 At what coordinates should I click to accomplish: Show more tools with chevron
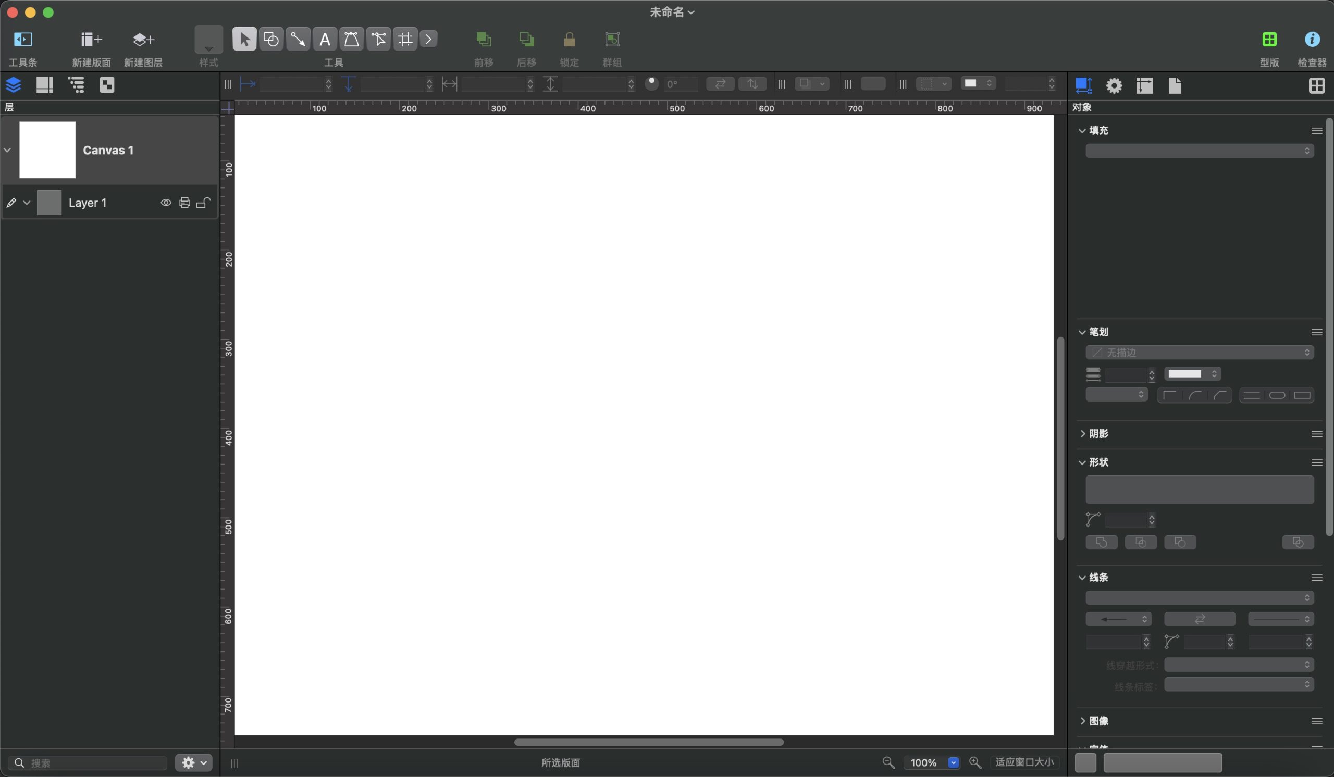pyautogui.click(x=428, y=39)
